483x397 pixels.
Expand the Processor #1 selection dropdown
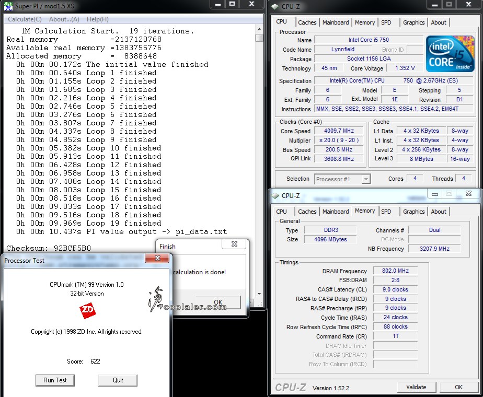(x=365, y=179)
